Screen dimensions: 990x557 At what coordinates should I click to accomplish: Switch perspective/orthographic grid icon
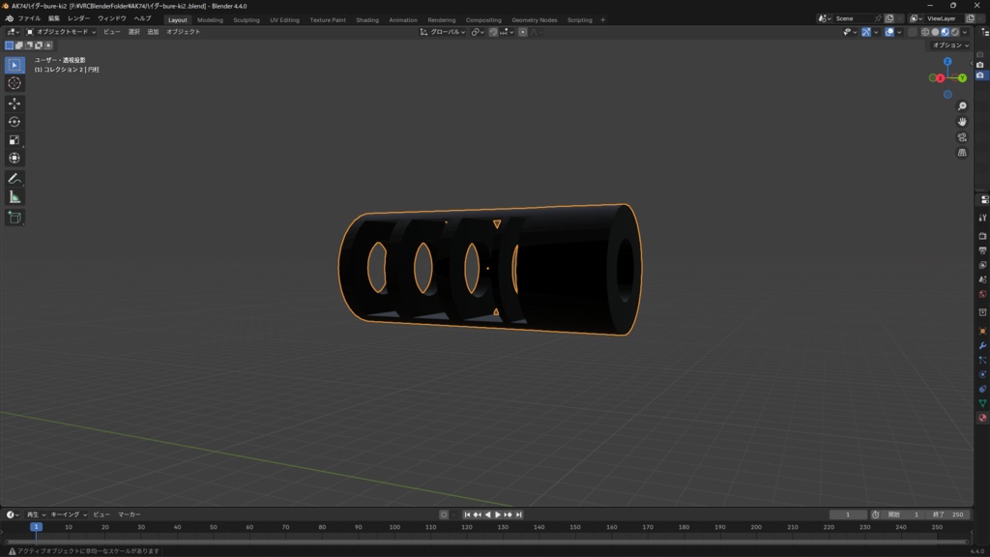point(962,152)
